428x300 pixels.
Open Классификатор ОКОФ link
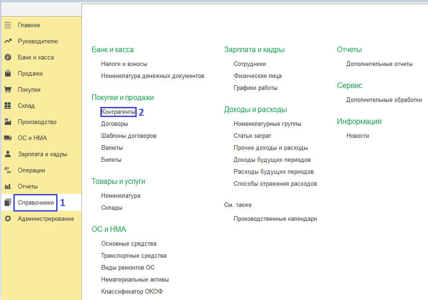(x=132, y=292)
